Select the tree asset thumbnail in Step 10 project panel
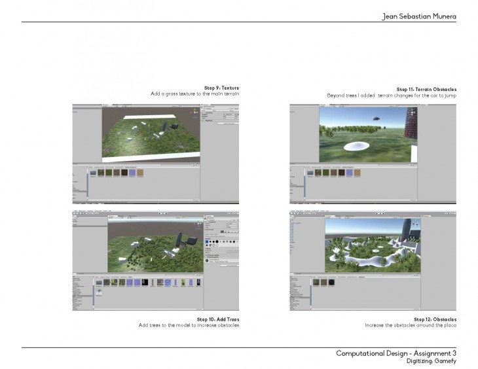The height and width of the screenshot is (369, 478). pos(99,292)
